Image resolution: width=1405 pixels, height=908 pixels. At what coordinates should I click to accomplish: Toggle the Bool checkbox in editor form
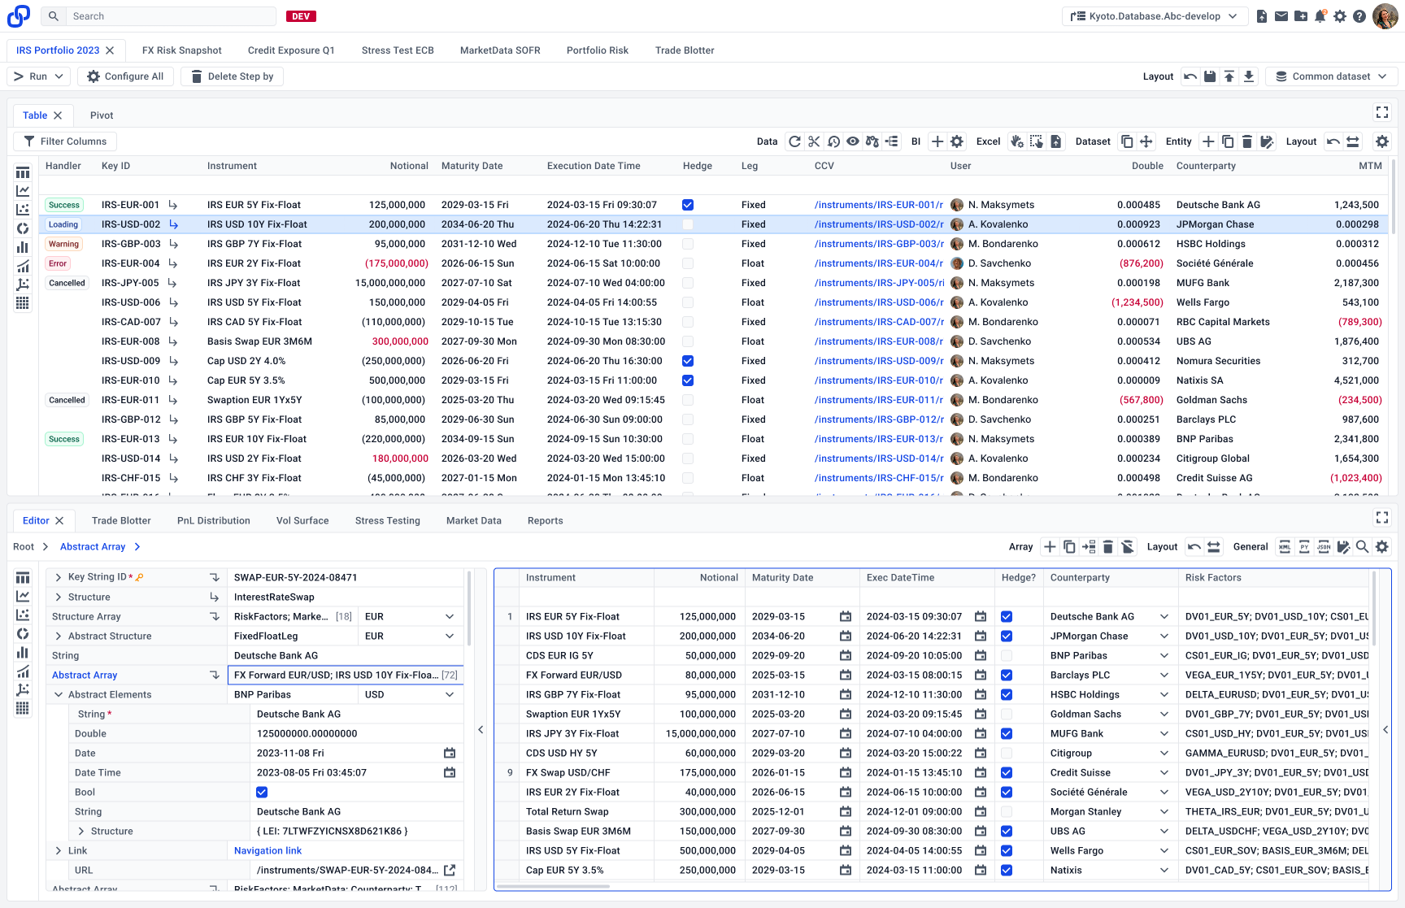click(262, 793)
